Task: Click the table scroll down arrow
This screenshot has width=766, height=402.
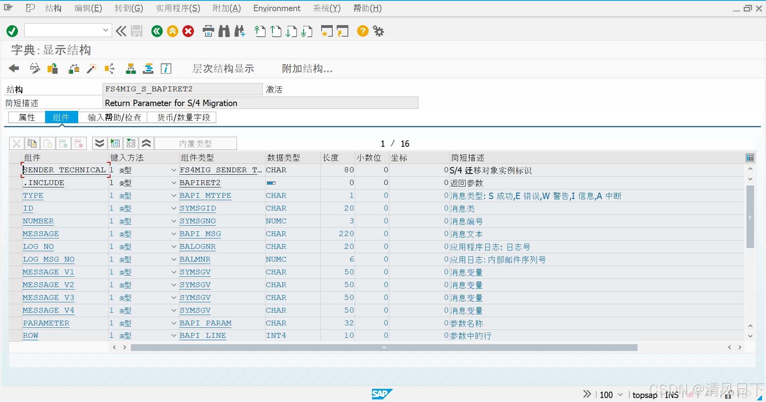Action: (750, 336)
